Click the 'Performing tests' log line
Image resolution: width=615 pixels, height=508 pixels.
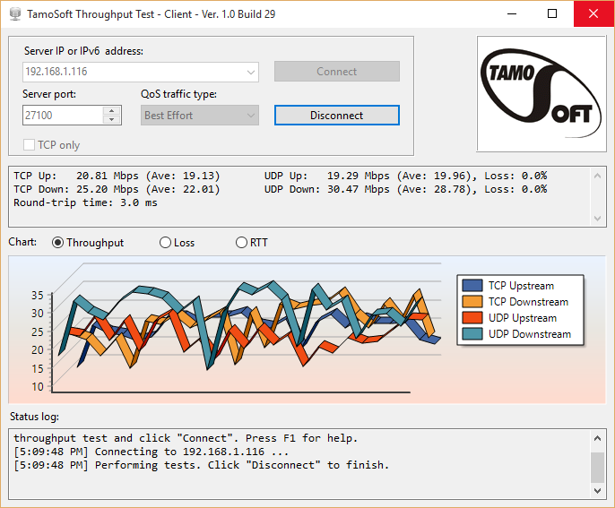(201, 465)
